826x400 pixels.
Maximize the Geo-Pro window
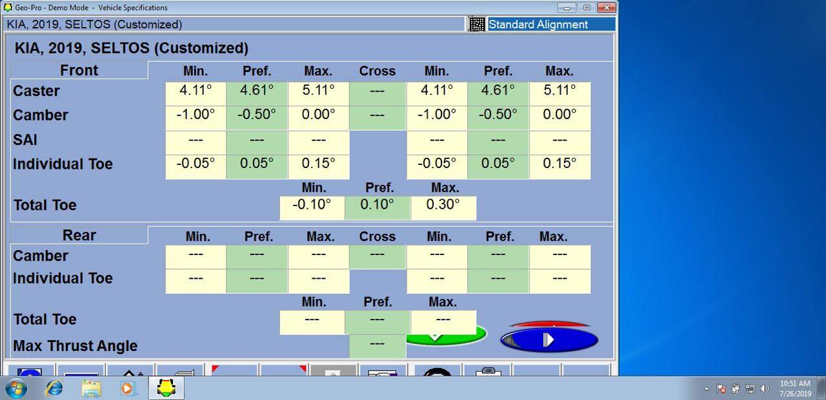587,8
